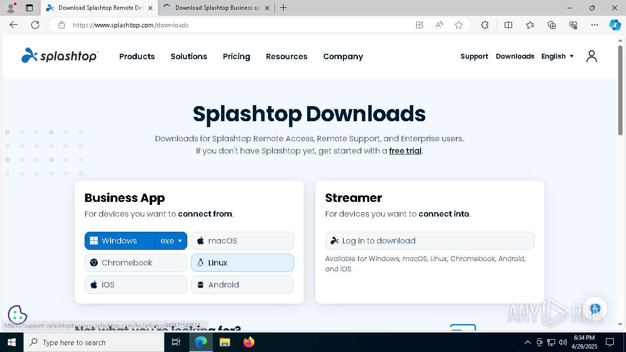Launch Firefox from taskbar
Image resolution: width=626 pixels, height=352 pixels.
[249, 342]
